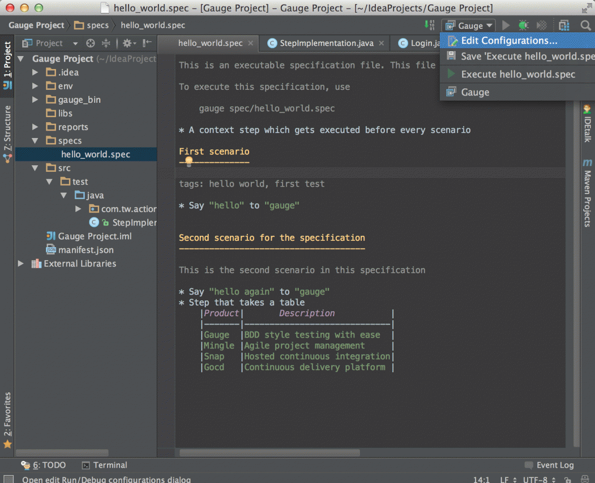The image size is (595, 483).
Task: Click the green down-arrow binary icon in the toolbar
Action: click(x=429, y=25)
